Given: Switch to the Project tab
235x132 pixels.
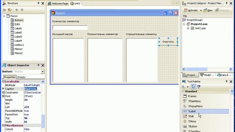Looking at the screenshot, I should coord(191,75).
